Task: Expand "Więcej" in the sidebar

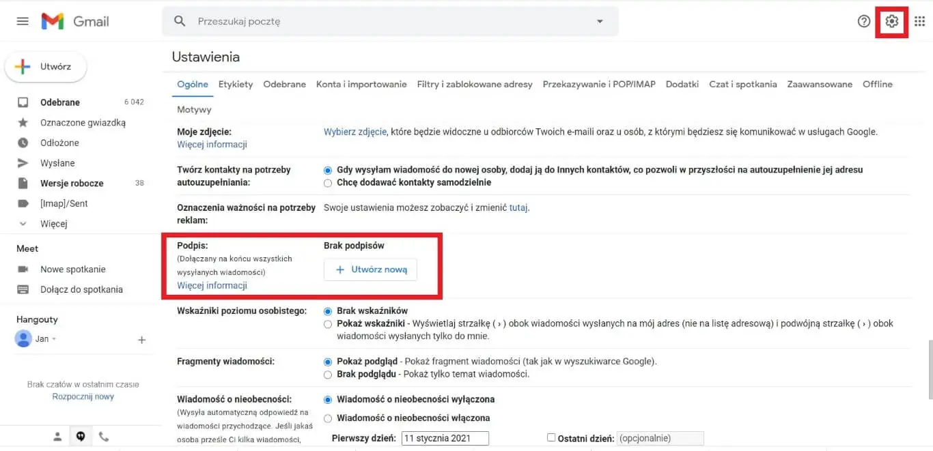Action: pos(53,224)
